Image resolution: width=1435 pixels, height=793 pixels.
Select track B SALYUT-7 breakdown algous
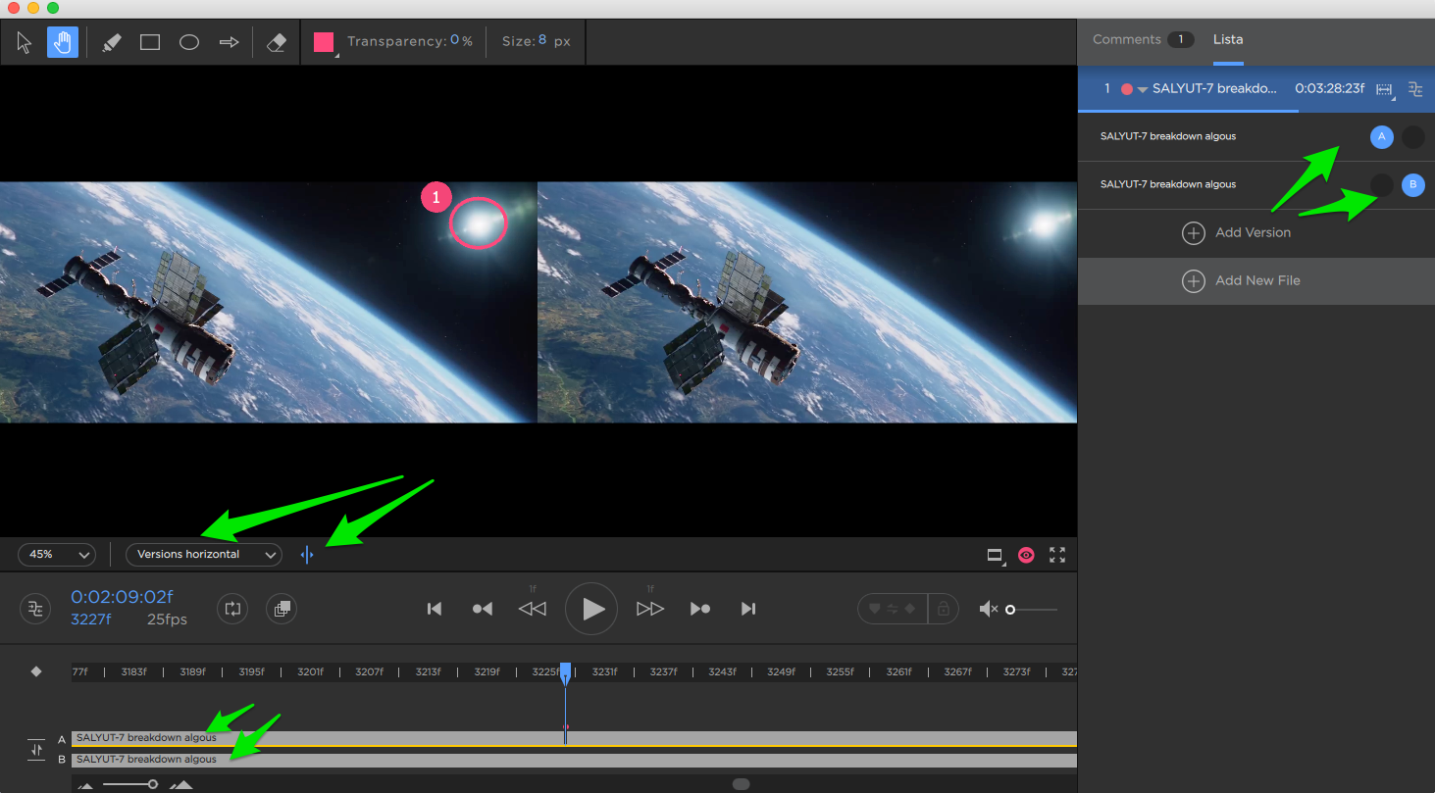[x=574, y=760]
